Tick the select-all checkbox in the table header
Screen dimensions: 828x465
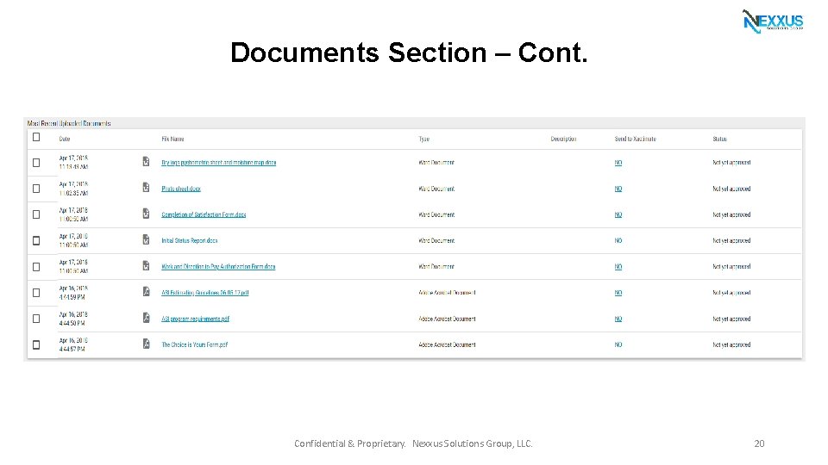(36, 137)
